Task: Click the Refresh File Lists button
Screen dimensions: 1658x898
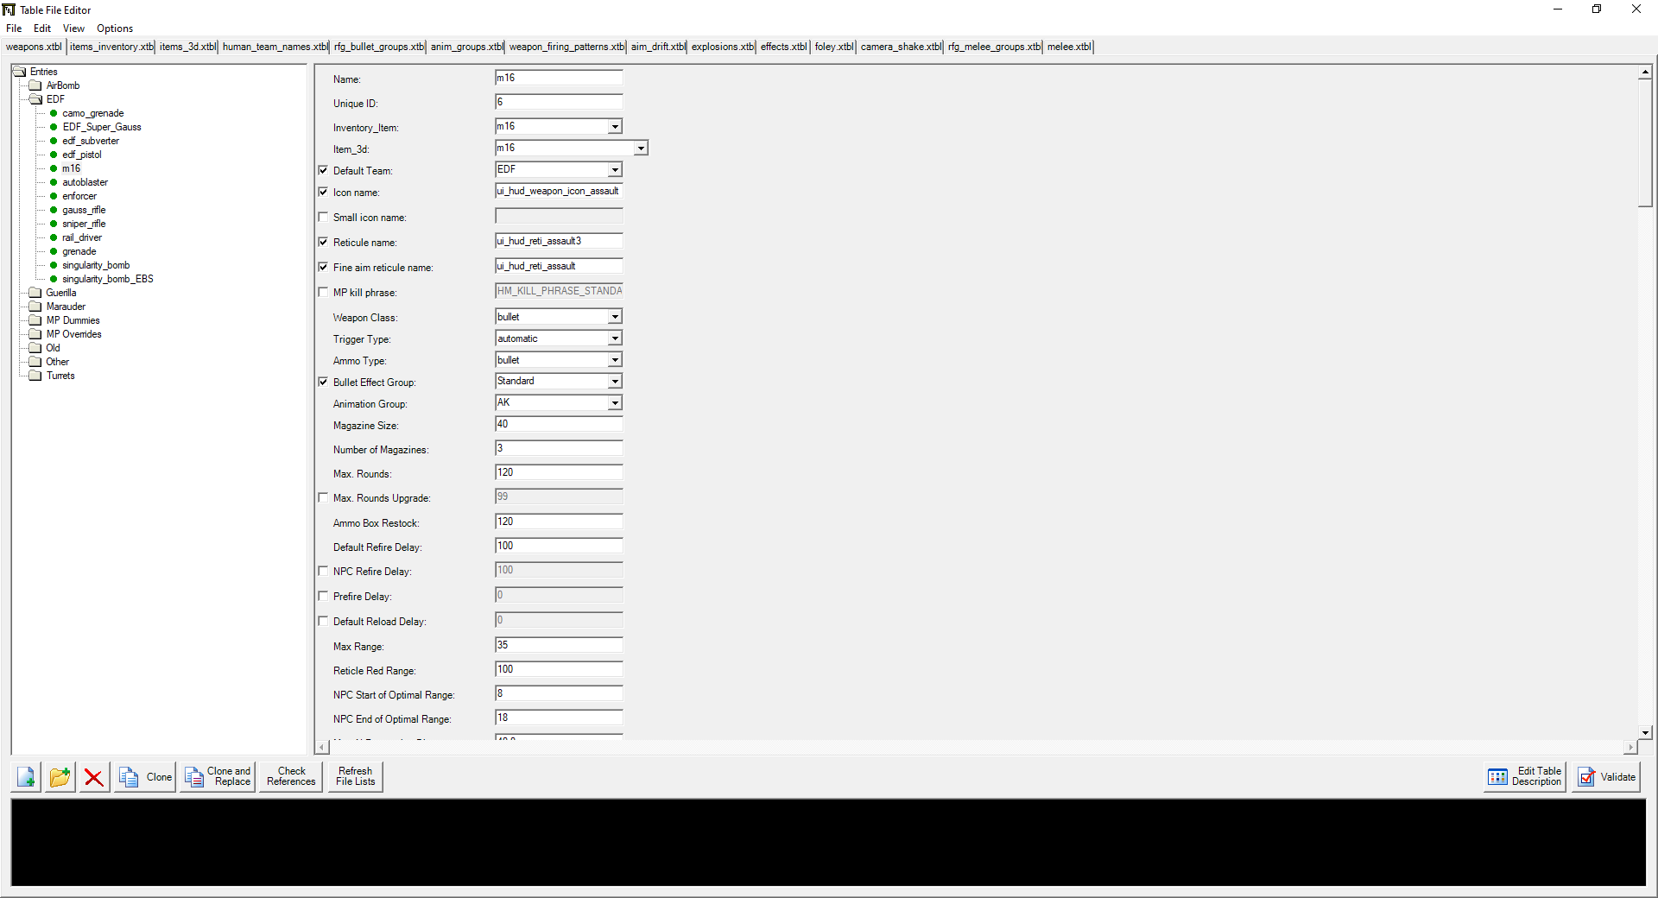Action: point(355,777)
